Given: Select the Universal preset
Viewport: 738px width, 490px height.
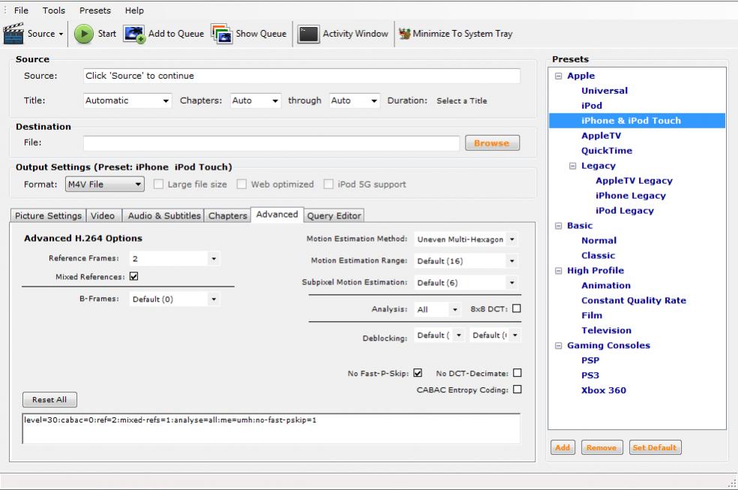Looking at the screenshot, I should coord(604,91).
